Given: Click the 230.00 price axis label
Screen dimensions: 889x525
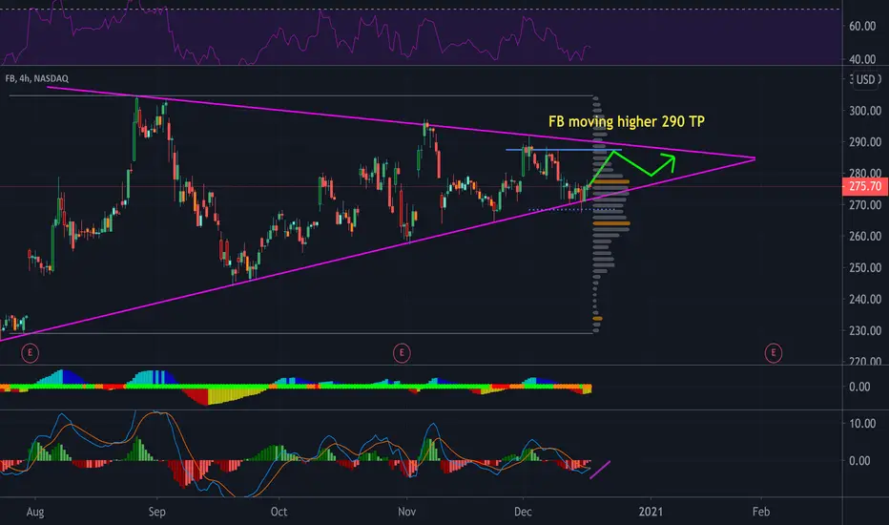Looking at the screenshot, I should (x=864, y=330).
